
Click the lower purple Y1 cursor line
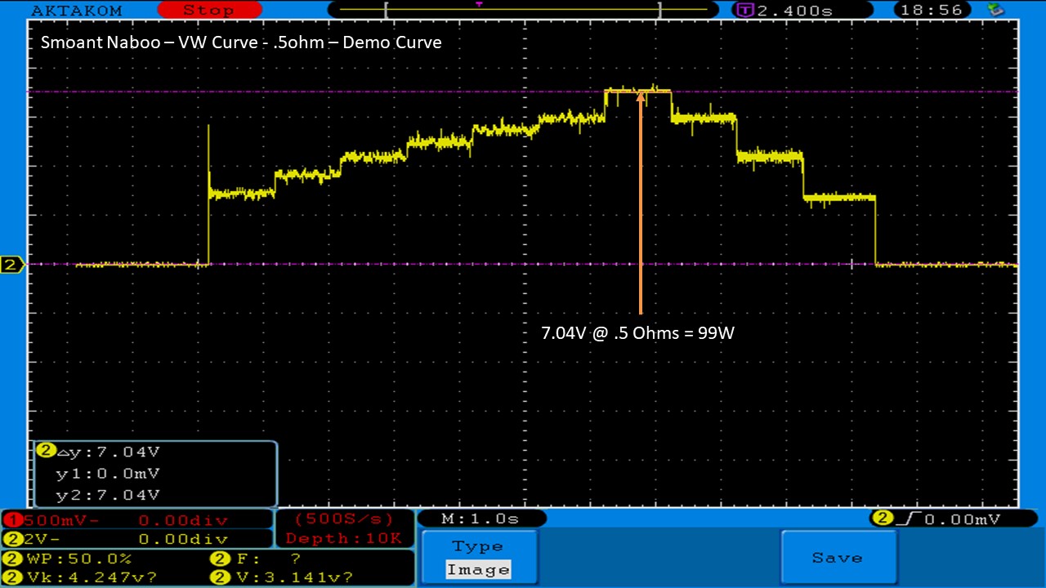(x=523, y=264)
